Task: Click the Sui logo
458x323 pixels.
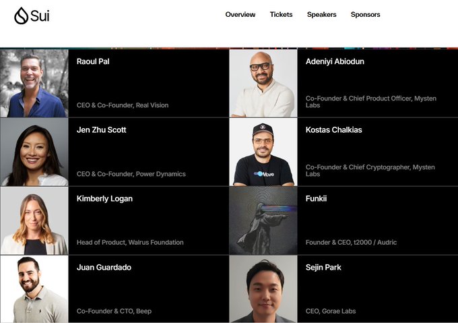Action: pos(32,16)
